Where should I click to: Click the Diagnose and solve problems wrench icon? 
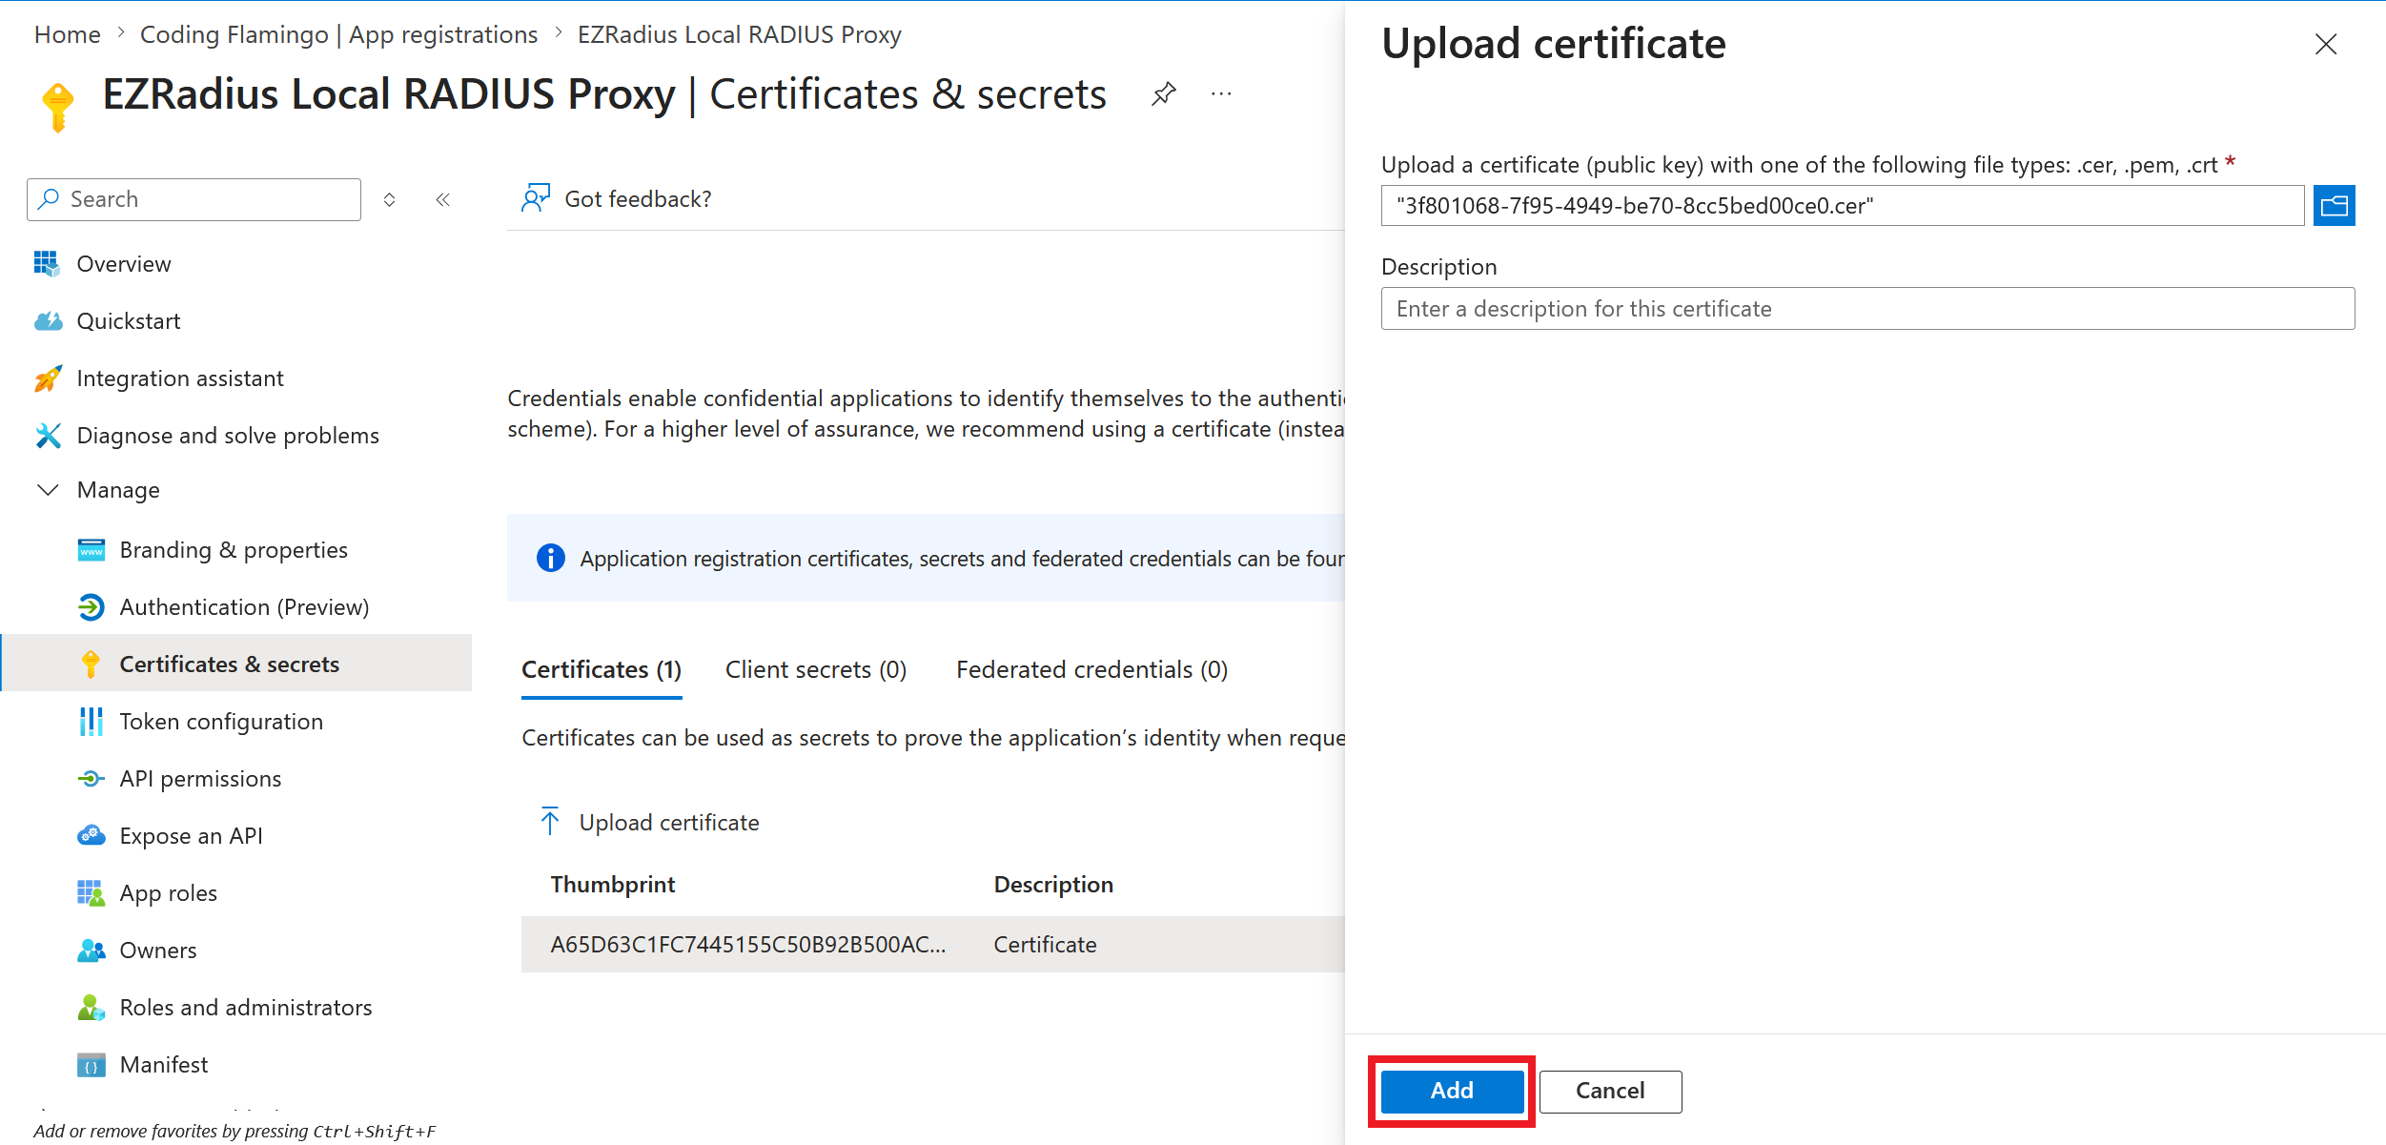(x=48, y=436)
